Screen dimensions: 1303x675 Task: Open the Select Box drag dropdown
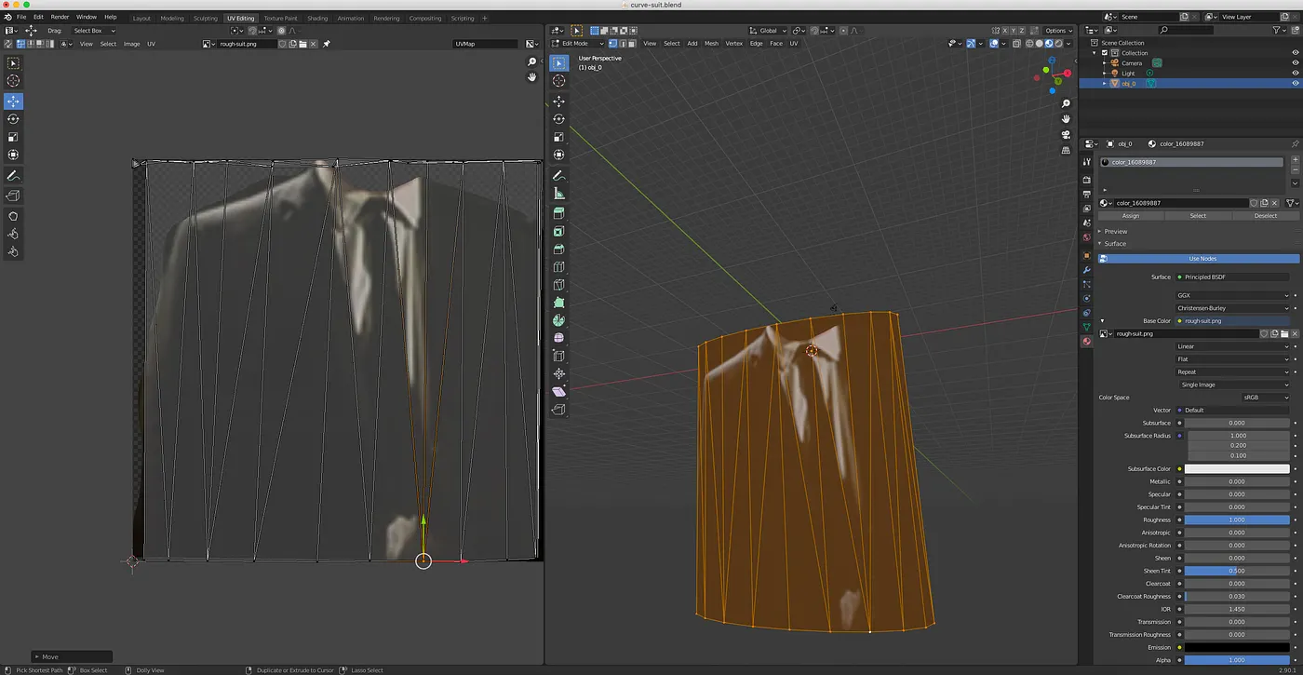pos(94,31)
